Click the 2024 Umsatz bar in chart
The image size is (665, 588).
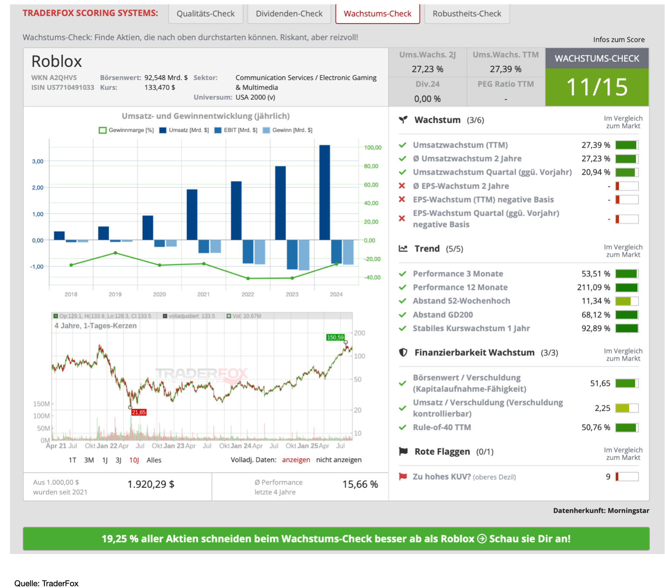click(x=325, y=193)
